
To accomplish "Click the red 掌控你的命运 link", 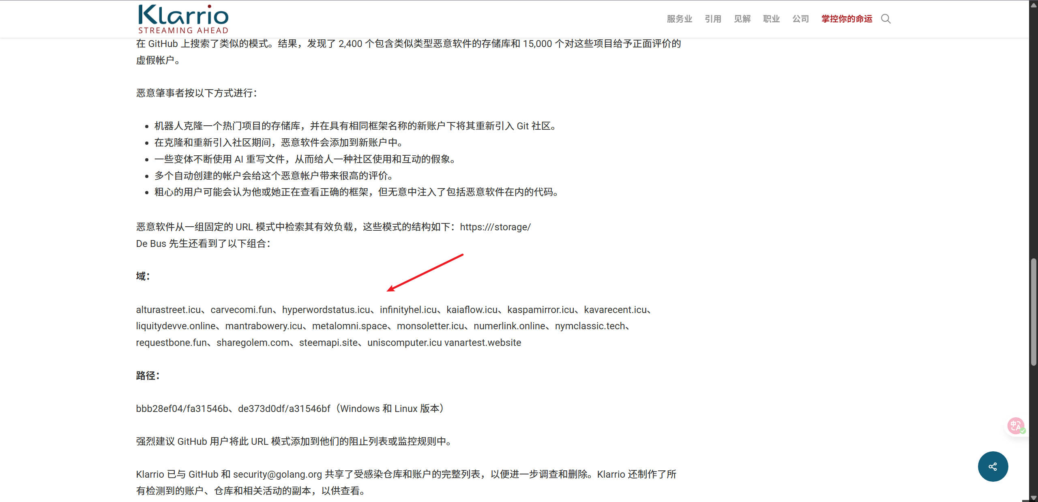I will click(x=847, y=19).
